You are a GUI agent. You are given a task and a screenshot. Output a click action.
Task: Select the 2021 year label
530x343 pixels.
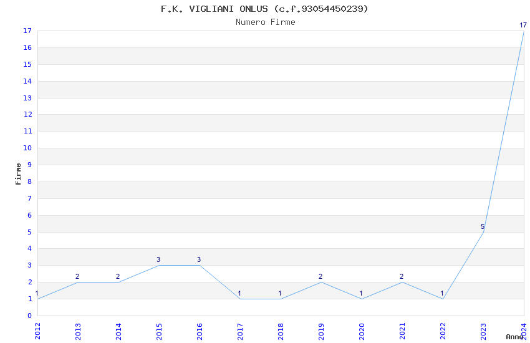pyautogui.click(x=403, y=331)
